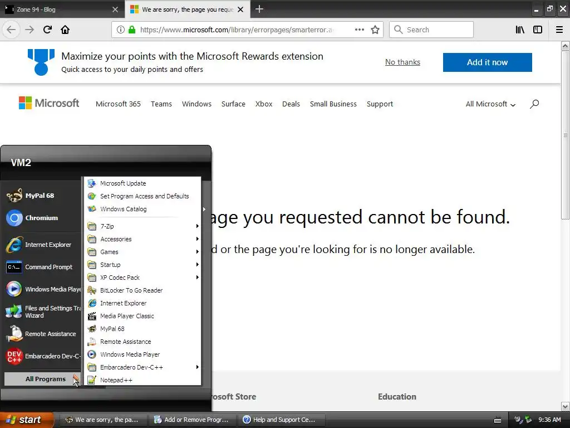Click the browser Forward arrow button
570x428 pixels.
tap(30, 30)
